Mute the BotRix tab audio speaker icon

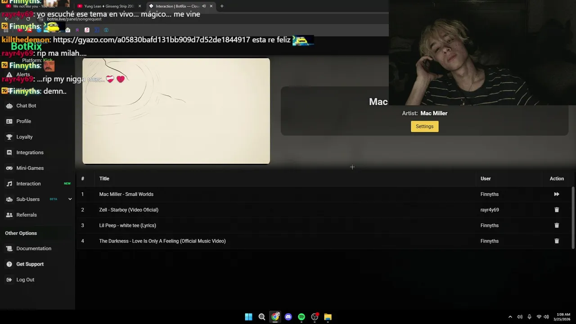pos(204,6)
